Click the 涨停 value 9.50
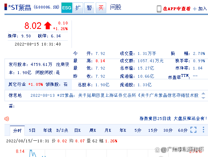This screenshot has width=208, height=157. point(26,36)
